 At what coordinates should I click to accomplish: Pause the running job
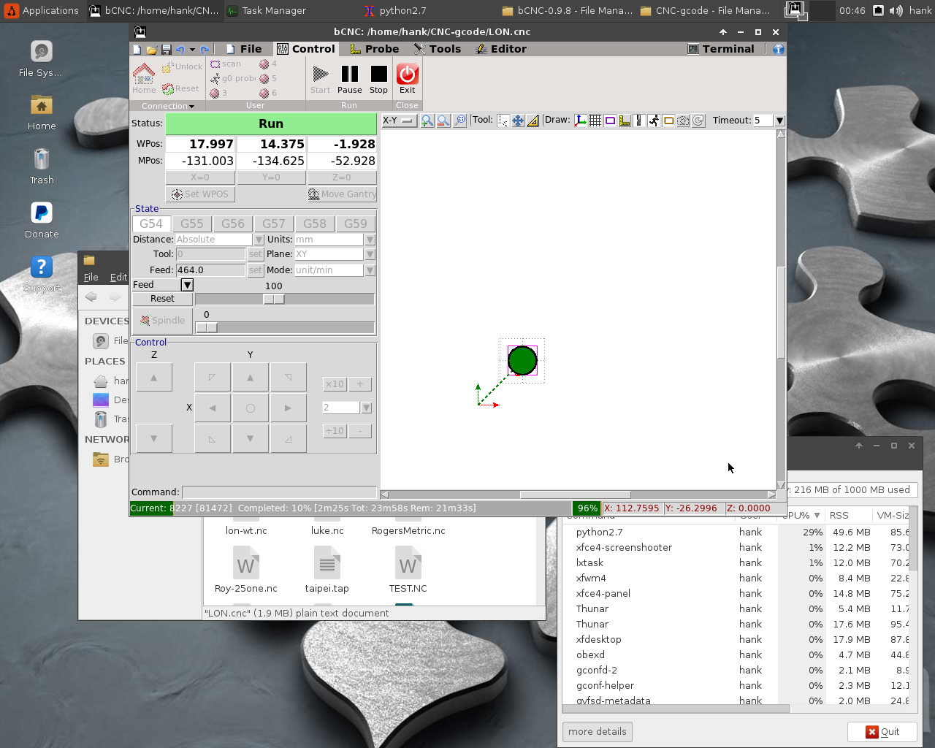(x=350, y=79)
